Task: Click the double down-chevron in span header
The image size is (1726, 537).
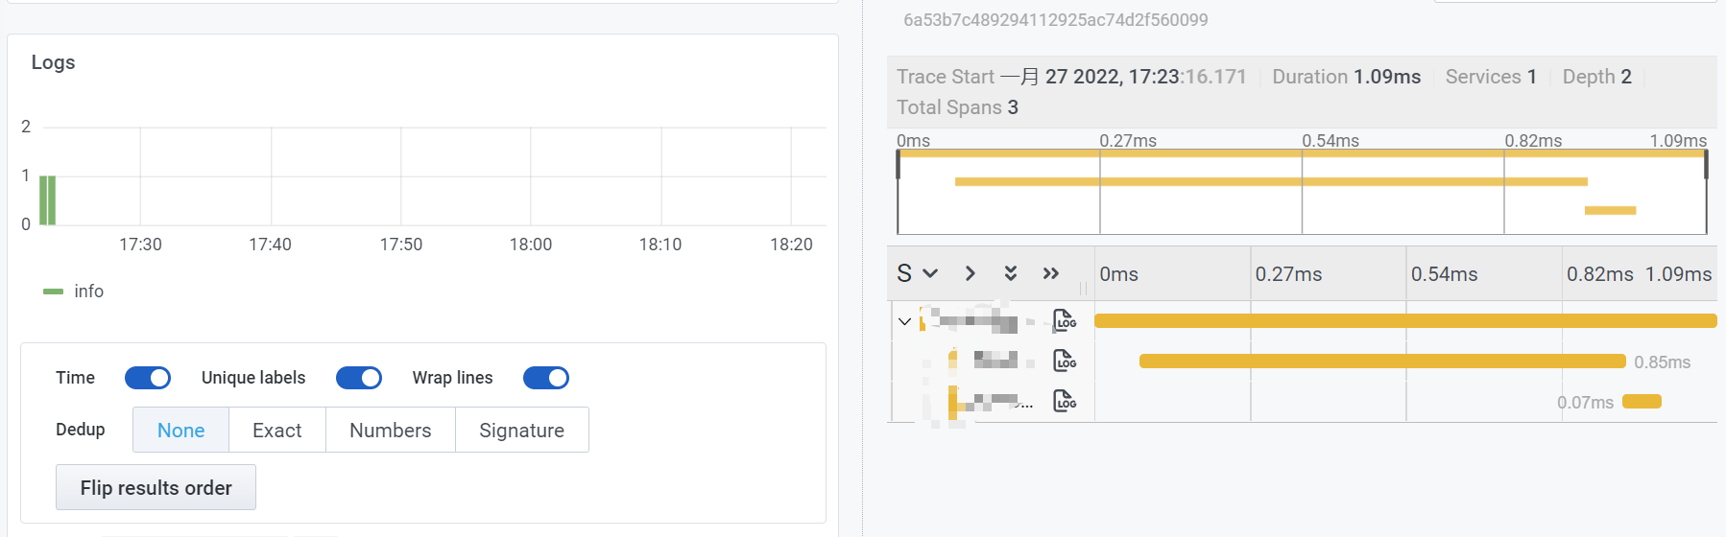Action: 1010,273
